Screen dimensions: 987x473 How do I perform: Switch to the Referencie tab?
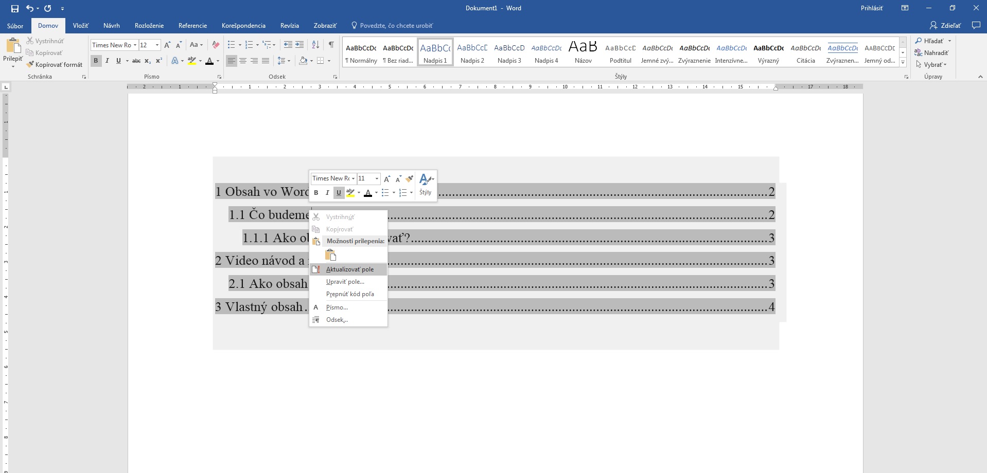(x=192, y=26)
